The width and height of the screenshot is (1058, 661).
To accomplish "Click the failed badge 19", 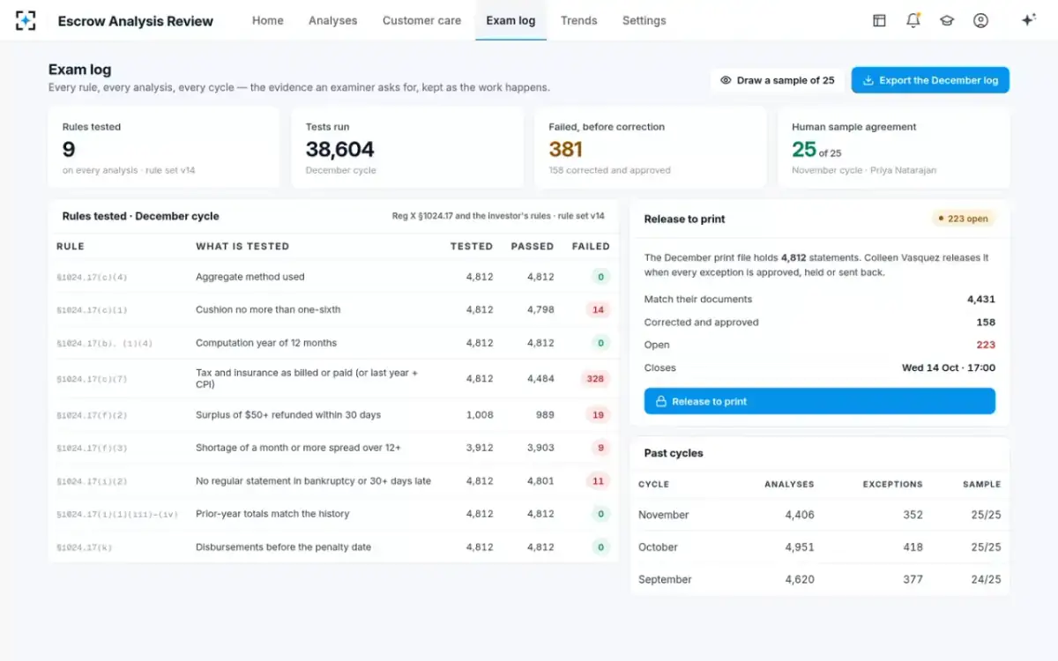I will coord(599,415).
